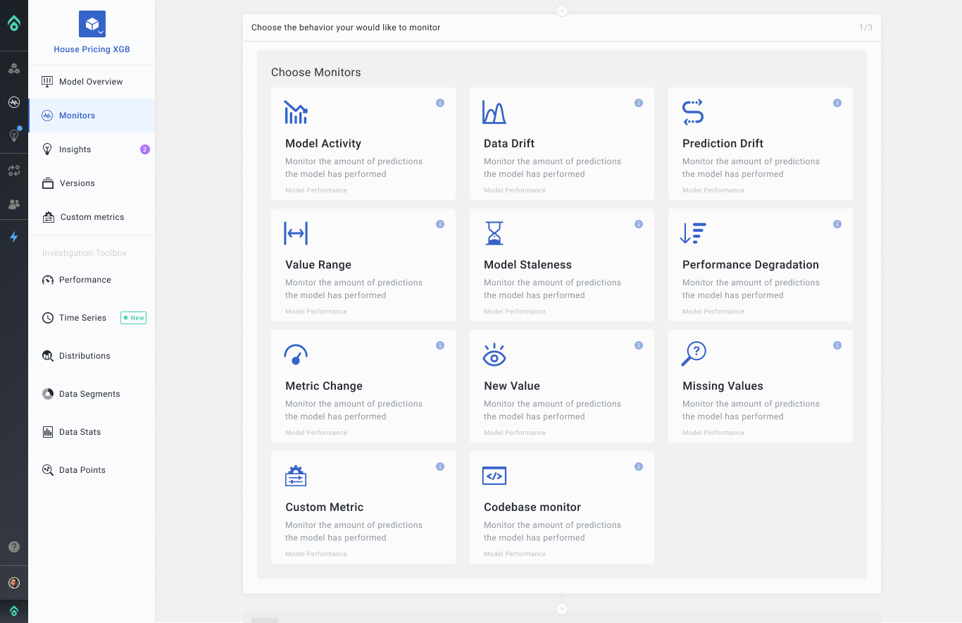
Task: Open Data Segments in sidebar
Action: pyautogui.click(x=89, y=394)
